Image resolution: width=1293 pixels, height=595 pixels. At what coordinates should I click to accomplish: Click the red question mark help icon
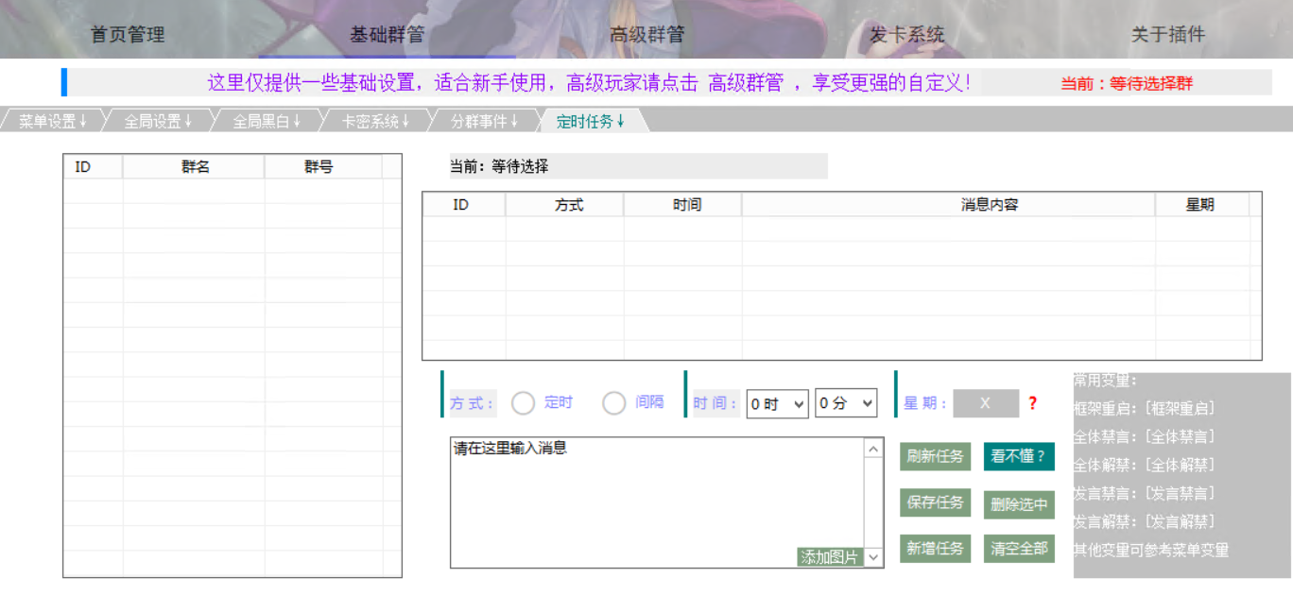click(1032, 403)
